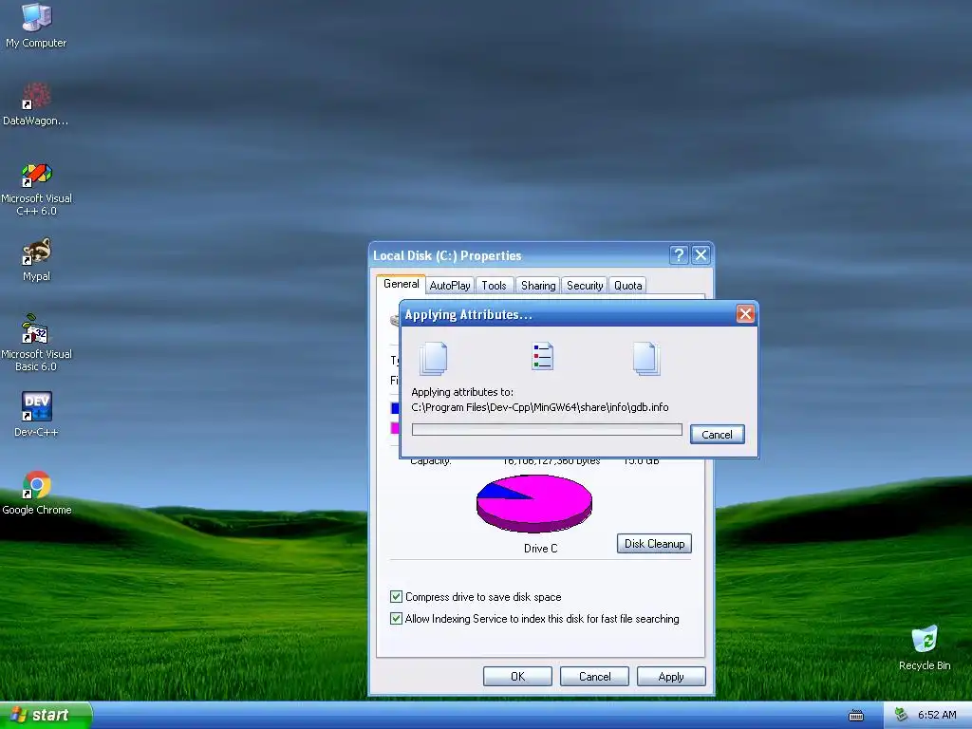Click the Drive C pie chart
972x729 pixels.
click(534, 503)
